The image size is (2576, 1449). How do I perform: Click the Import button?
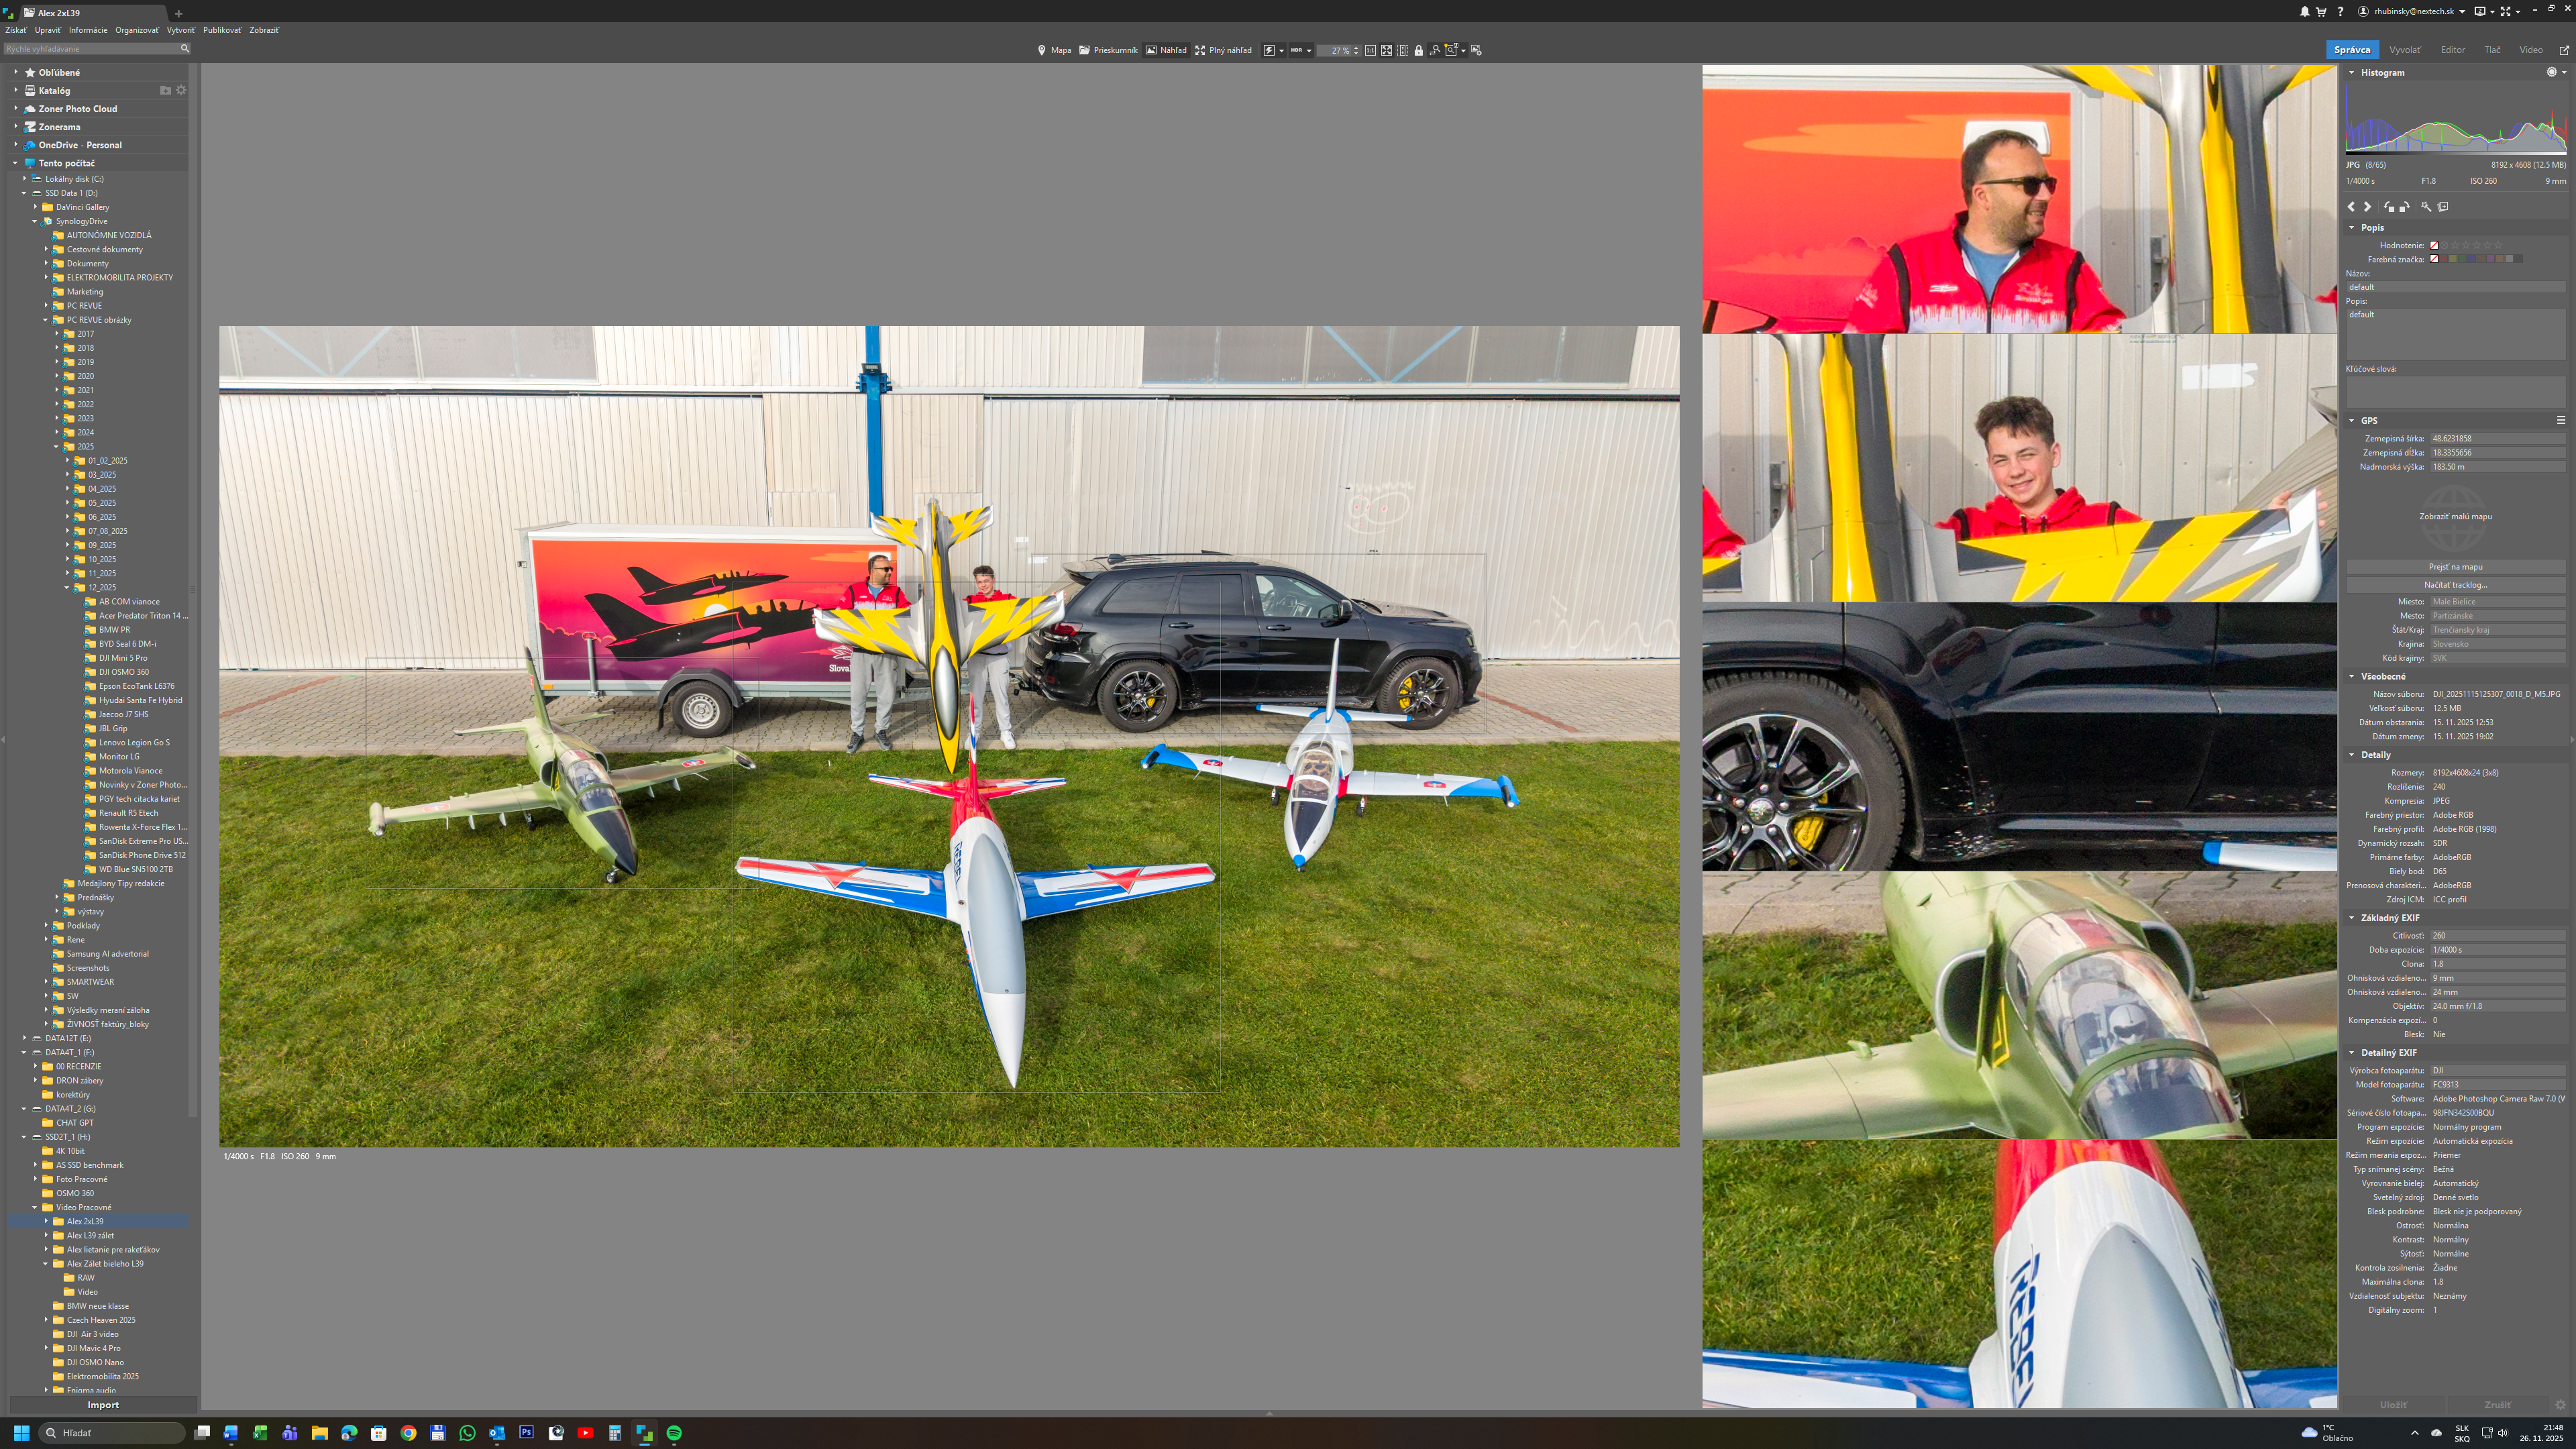point(103,1405)
